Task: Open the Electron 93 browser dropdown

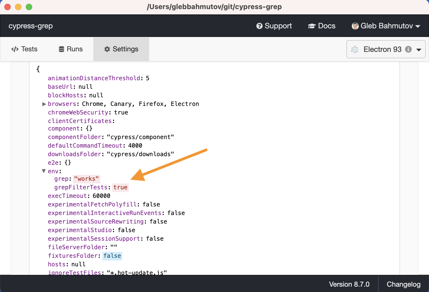Action: pos(386,49)
